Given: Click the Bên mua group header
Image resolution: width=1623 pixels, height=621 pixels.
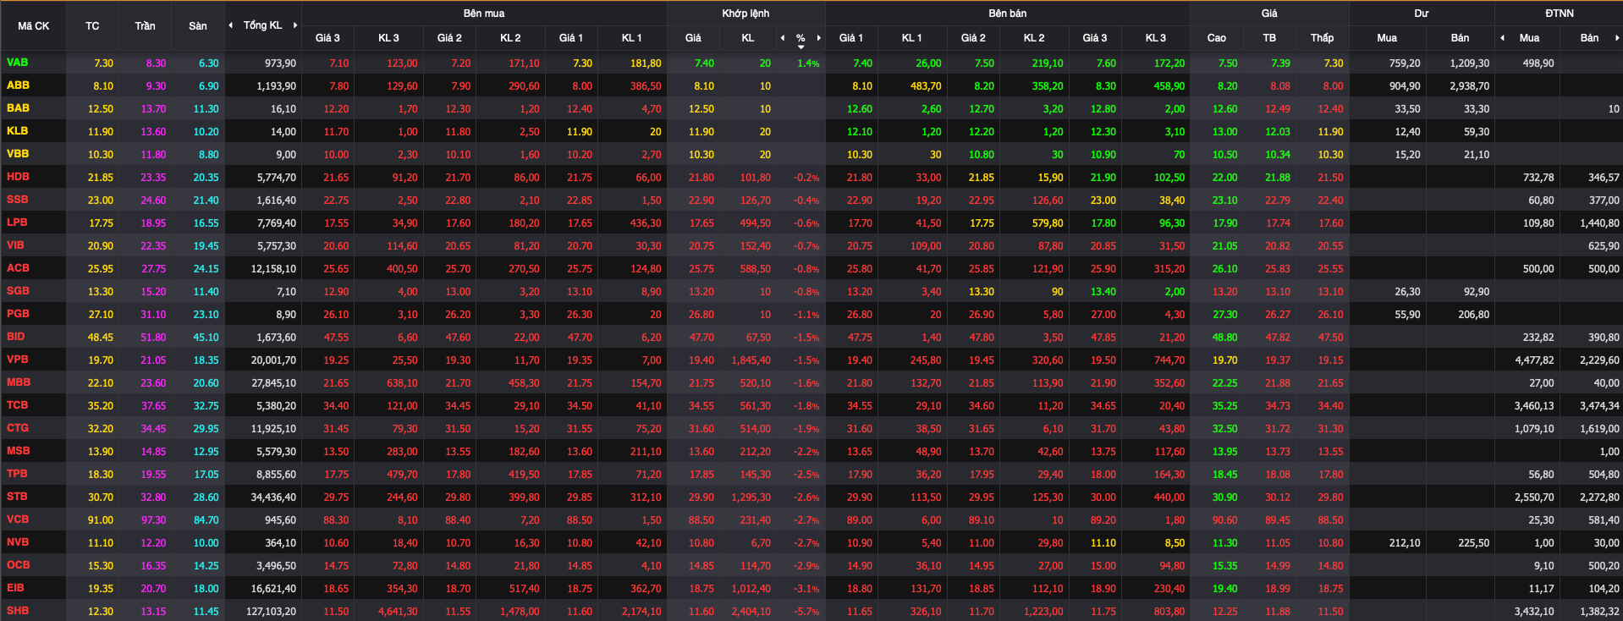Looking at the screenshot, I should tap(484, 14).
